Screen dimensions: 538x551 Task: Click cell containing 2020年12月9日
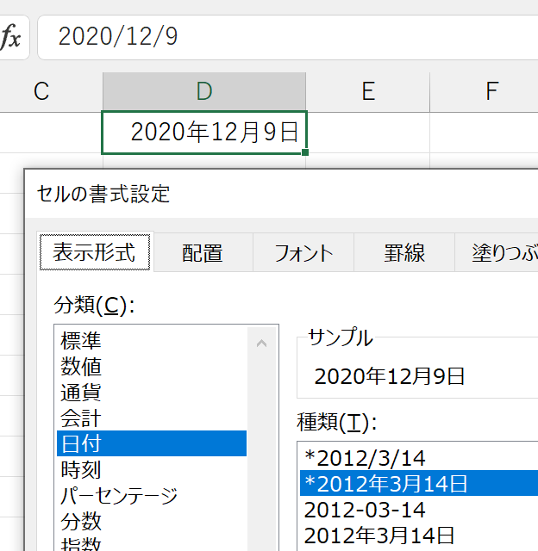[204, 133]
